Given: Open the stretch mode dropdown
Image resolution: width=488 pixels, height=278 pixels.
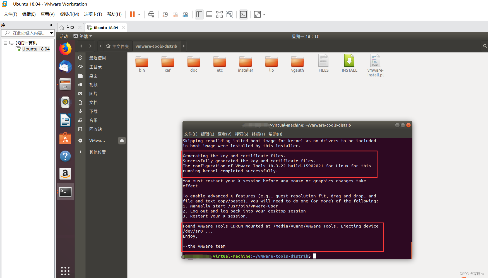Looking at the screenshot, I should pyautogui.click(x=264, y=14).
